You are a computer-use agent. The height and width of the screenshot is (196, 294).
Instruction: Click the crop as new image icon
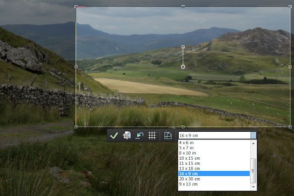[127, 135]
